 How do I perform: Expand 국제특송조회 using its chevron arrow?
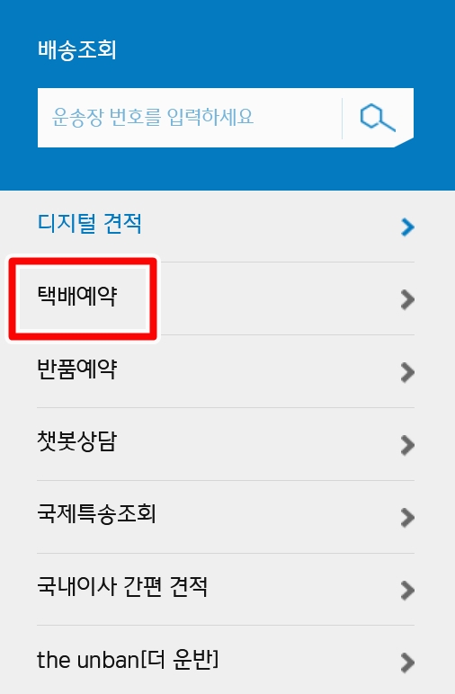[407, 518]
